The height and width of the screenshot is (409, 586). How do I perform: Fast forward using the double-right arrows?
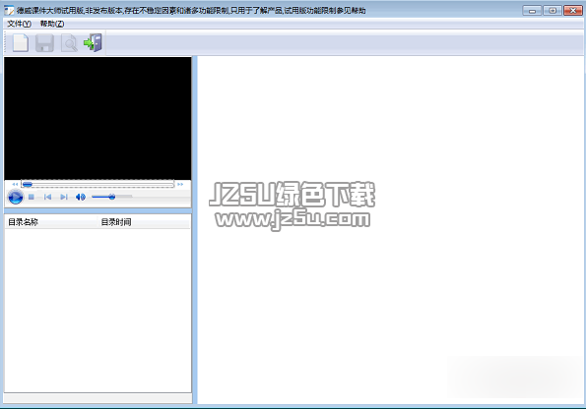[x=180, y=185]
